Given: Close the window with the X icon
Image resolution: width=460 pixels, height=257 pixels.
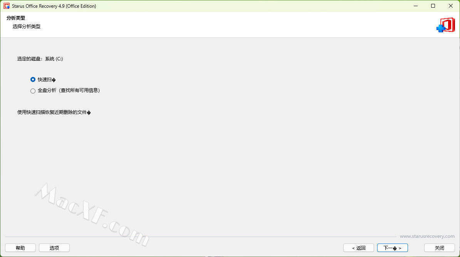Looking at the screenshot, I should coord(451,6).
